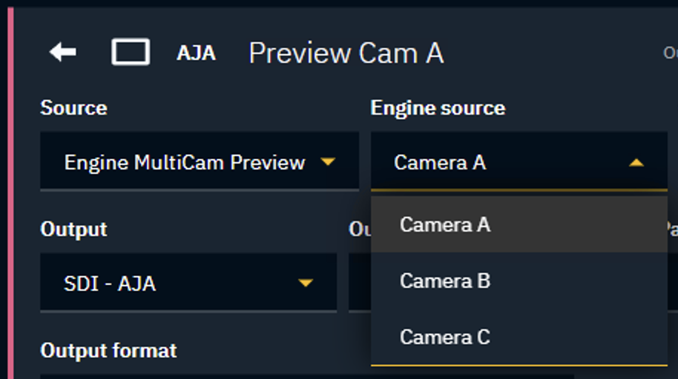Click the Source field label
Viewport: 678px width, 379px height.
[73, 108]
